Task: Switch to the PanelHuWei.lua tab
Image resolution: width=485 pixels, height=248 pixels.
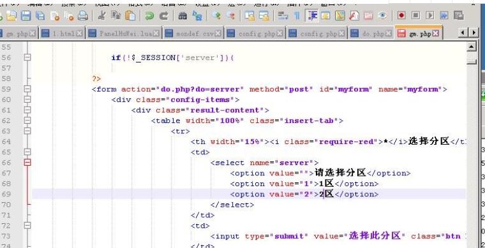Action: [124, 33]
